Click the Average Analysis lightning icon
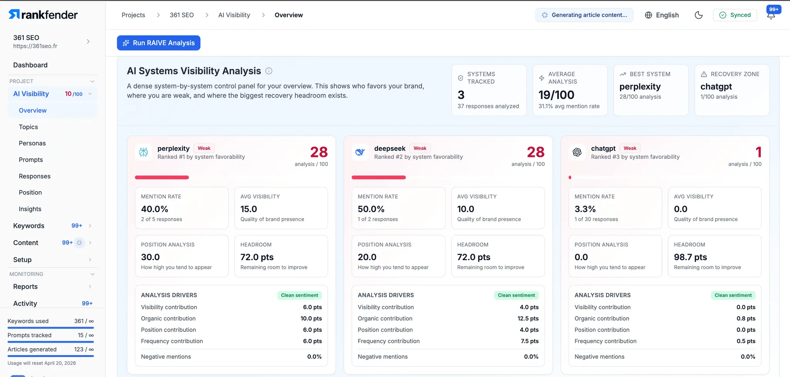790x377 pixels. tap(542, 78)
